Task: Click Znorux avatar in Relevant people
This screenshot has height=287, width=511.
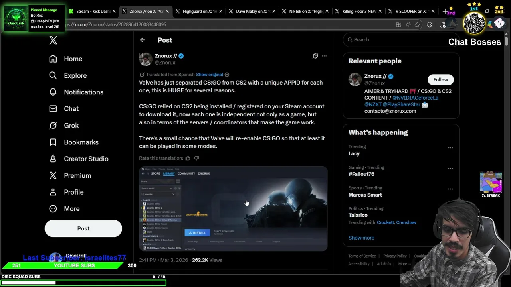Action: [355, 79]
